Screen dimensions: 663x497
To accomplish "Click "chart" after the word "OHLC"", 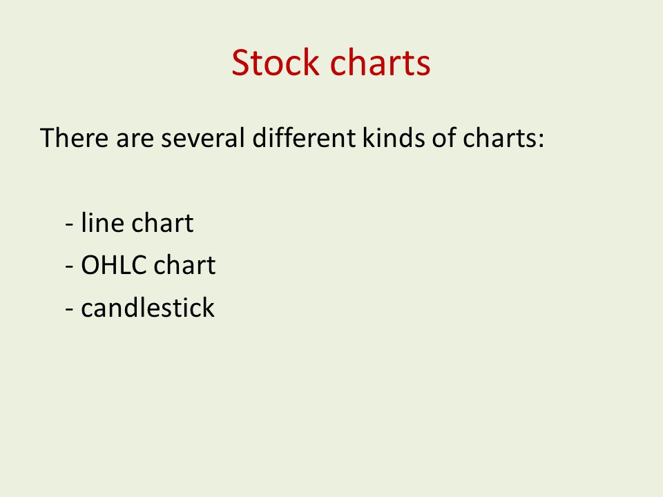I will click(x=185, y=265).
